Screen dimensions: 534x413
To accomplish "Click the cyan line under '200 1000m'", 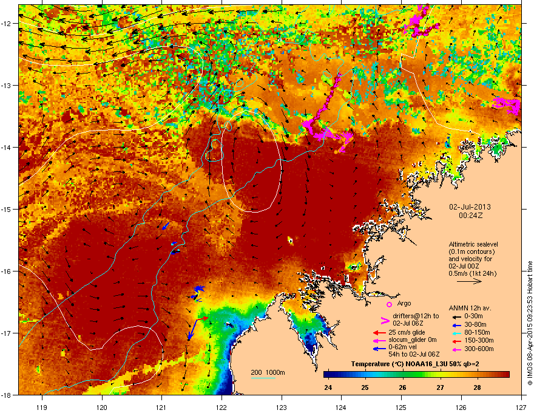I will point(263,378).
